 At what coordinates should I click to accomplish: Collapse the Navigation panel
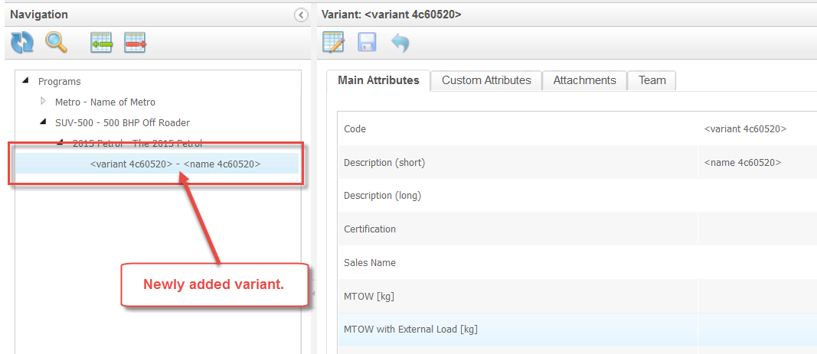pos(301,15)
